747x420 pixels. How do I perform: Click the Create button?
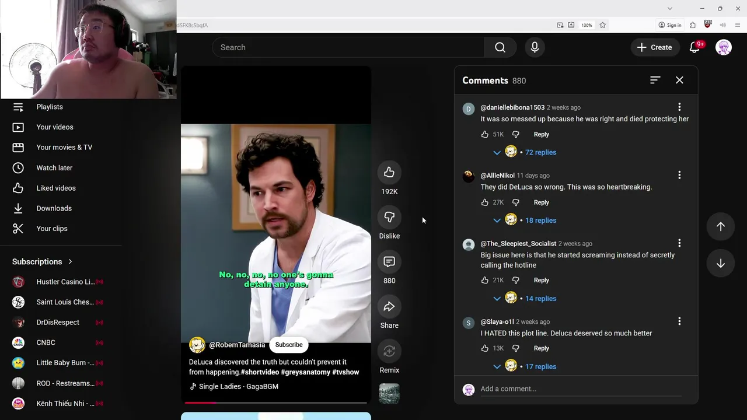(x=655, y=47)
